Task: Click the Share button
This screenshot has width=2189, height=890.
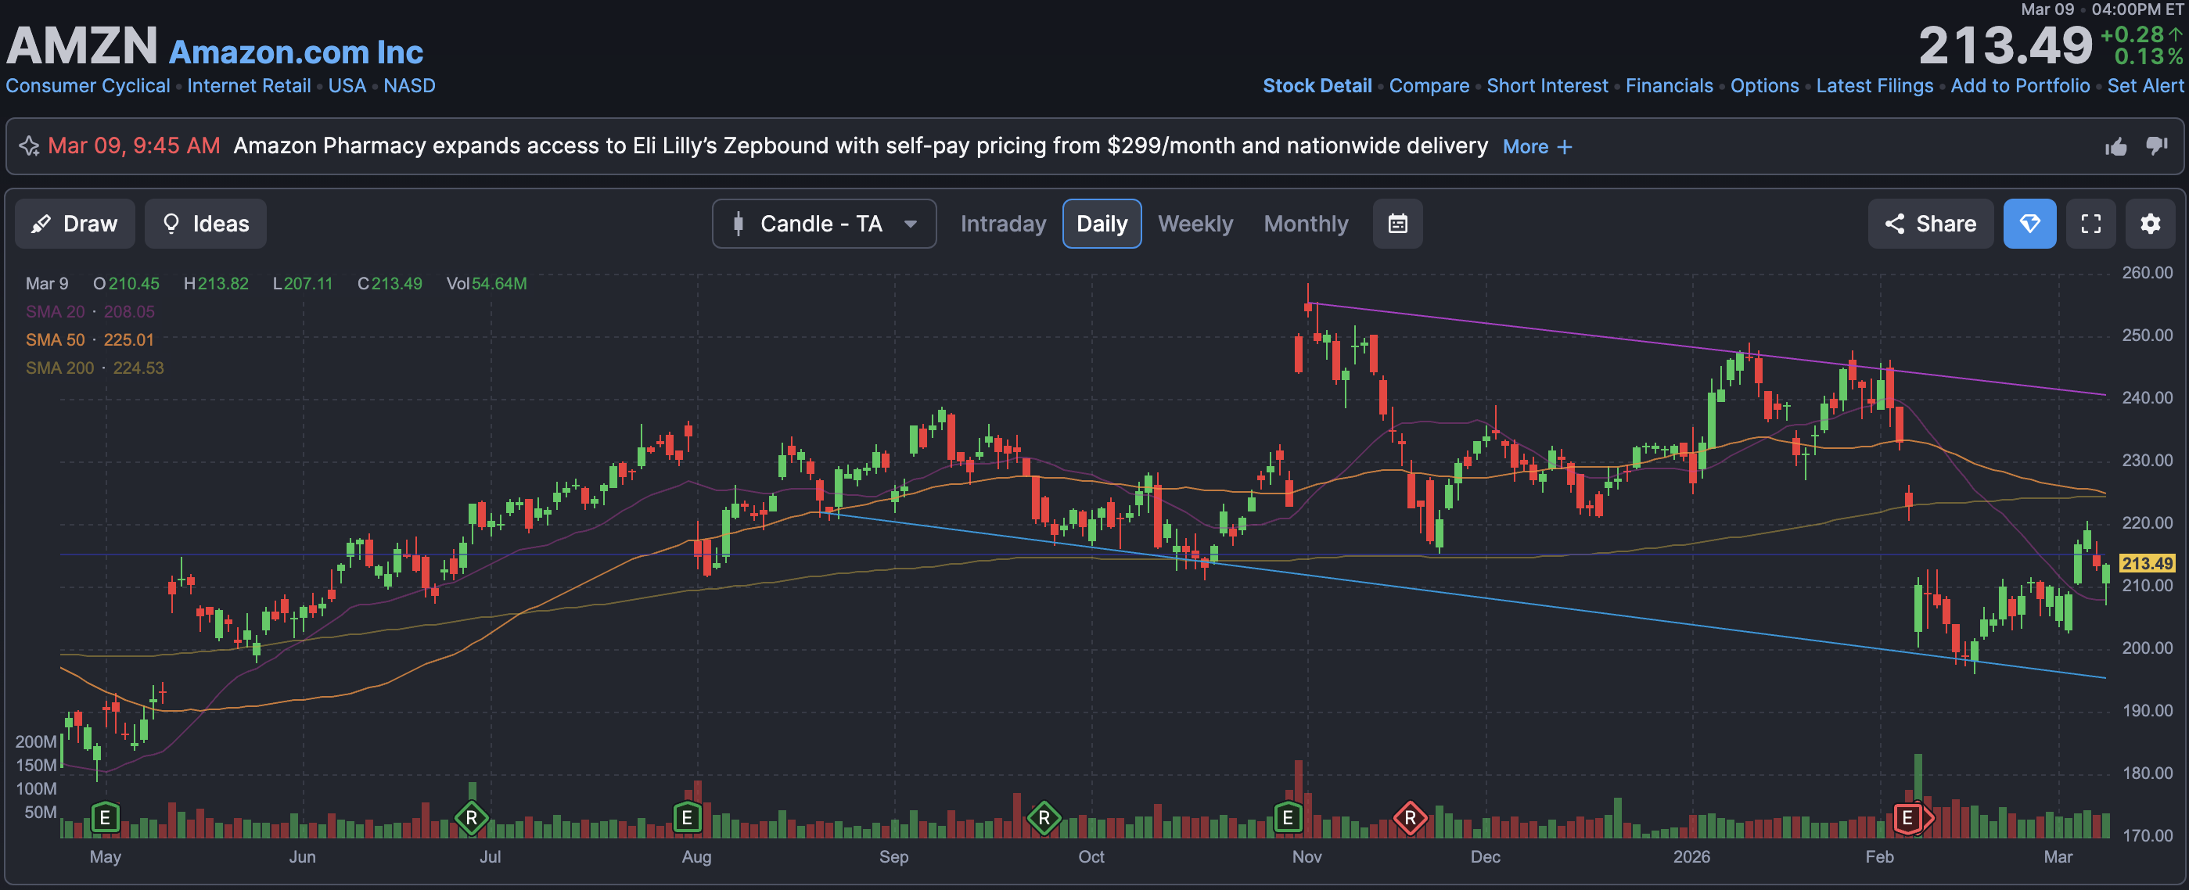Action: coord(1930,224)
